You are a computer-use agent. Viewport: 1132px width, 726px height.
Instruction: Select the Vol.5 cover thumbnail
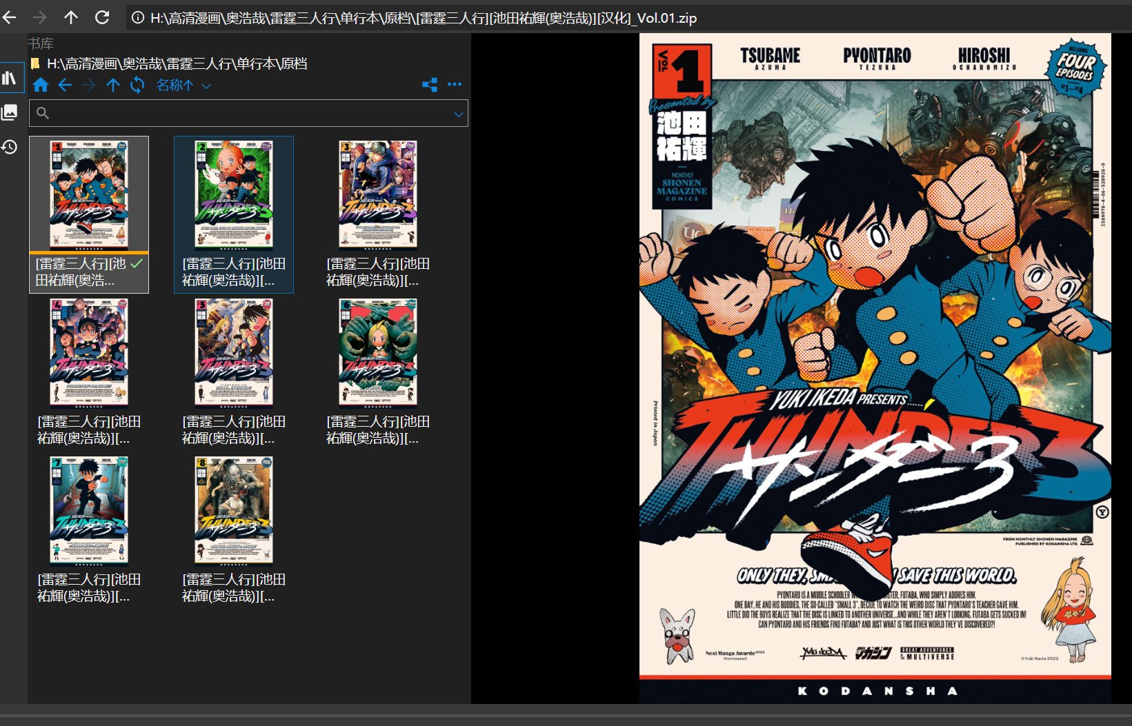point(234,352)
